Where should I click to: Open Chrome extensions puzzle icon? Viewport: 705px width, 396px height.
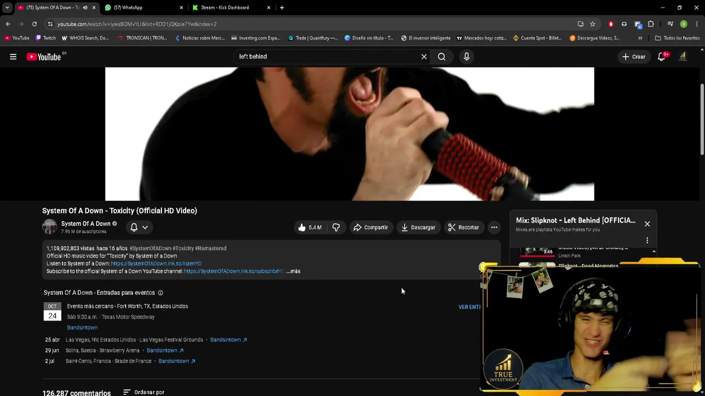click(x=650, y=24)
